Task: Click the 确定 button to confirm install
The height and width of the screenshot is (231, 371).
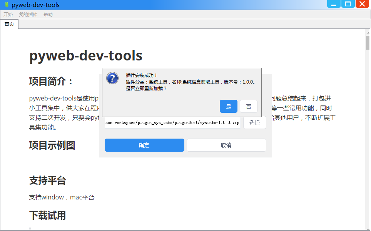Action: [x=144, y=145]
